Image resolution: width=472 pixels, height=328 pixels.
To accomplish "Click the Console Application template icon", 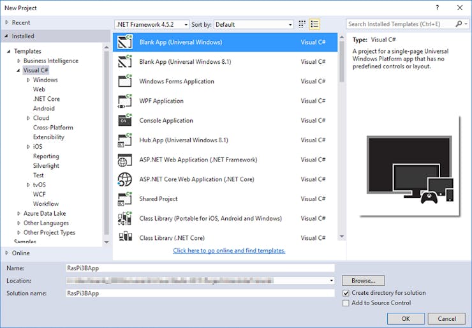I will [124, 121].
